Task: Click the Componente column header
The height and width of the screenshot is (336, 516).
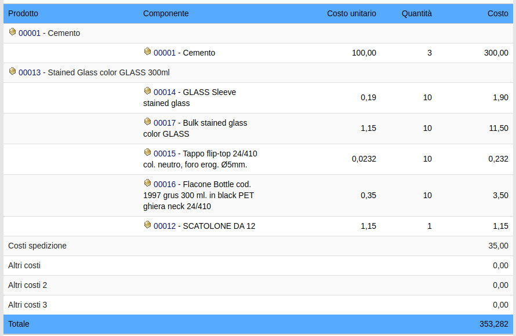Action: pos(166,13)
